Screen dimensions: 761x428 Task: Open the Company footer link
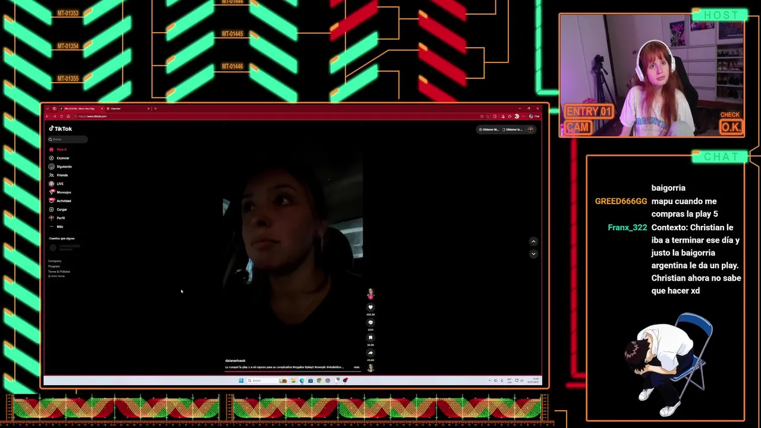pyautogui.click(x=55, y=261)
